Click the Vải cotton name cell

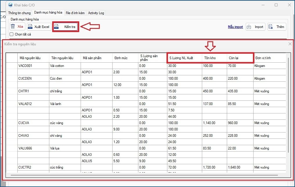click(x=65, y=66)
